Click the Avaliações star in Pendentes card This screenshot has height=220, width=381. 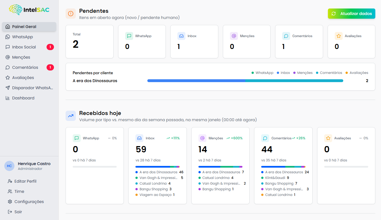(339, 36)
